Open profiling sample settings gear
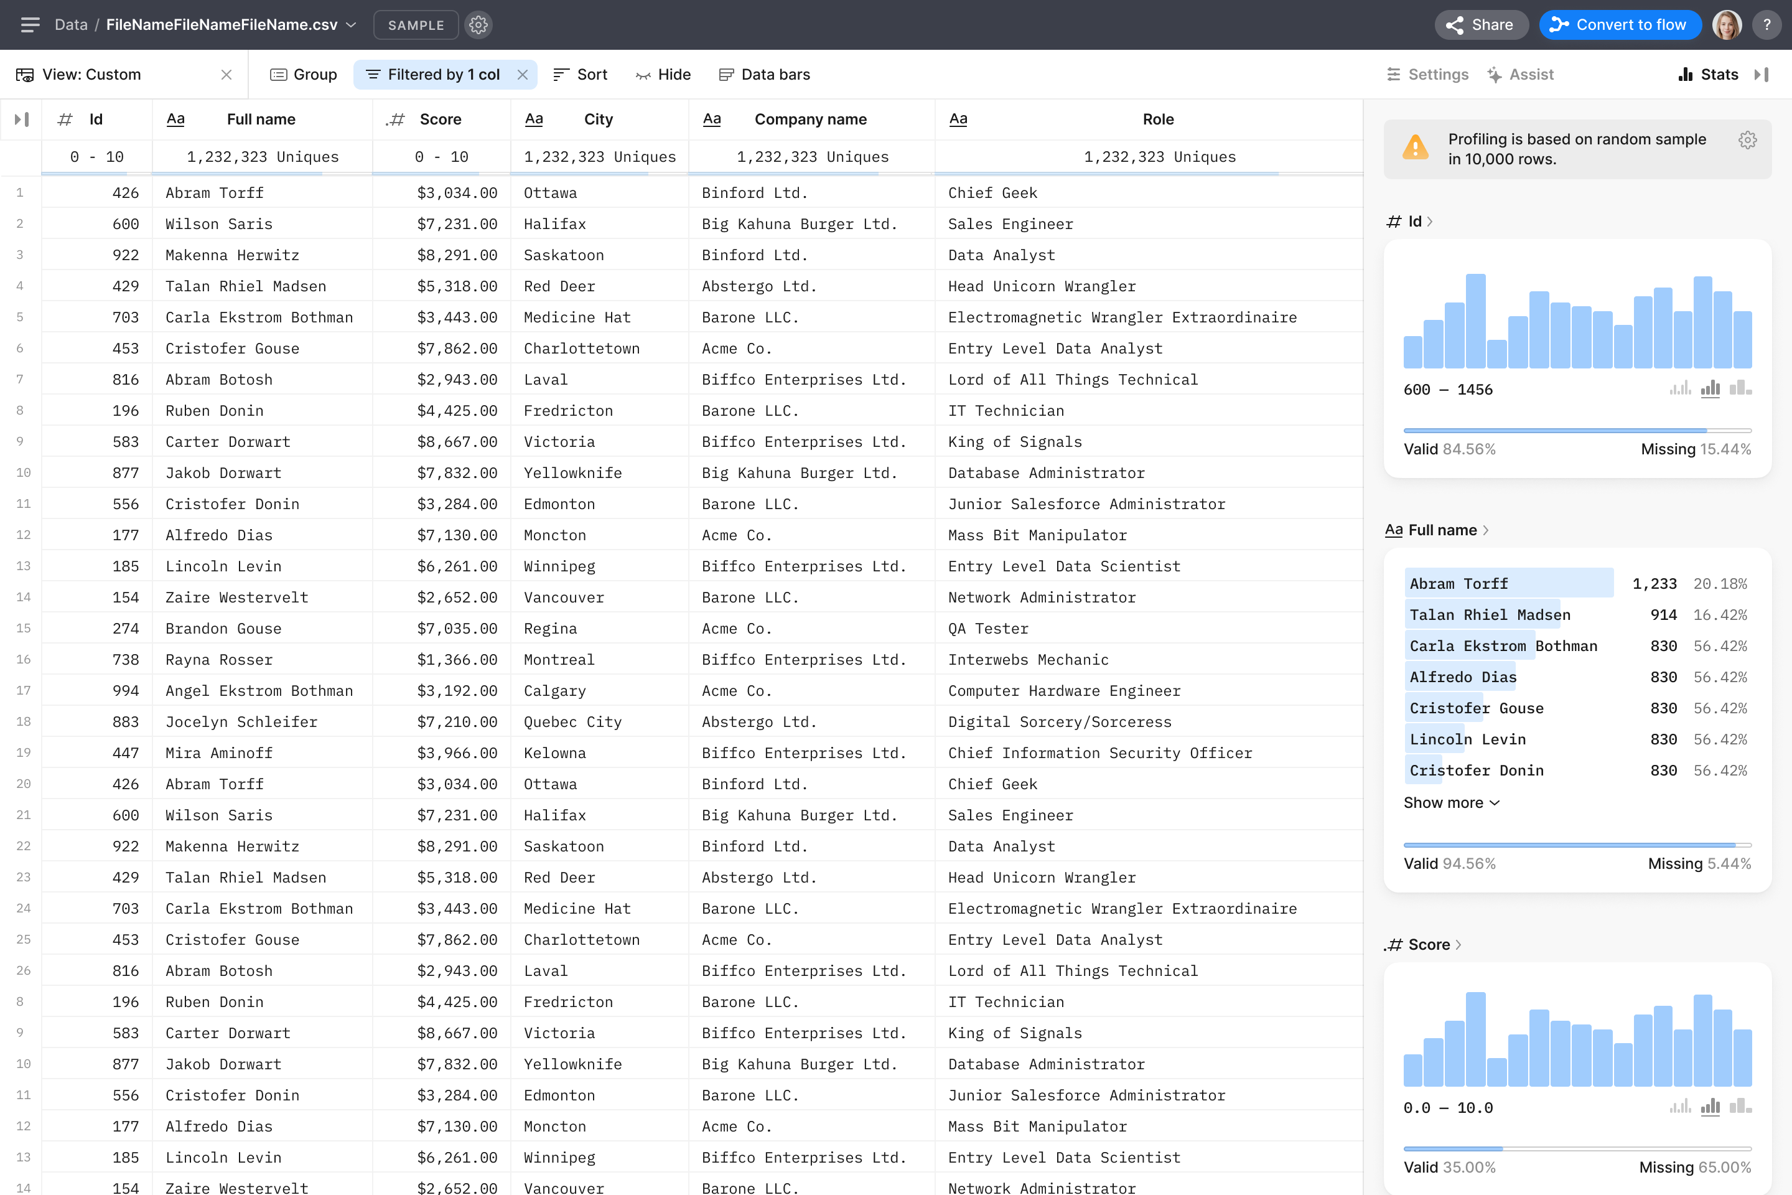The image size is (1792, 1195). [x=1747, y=140]
